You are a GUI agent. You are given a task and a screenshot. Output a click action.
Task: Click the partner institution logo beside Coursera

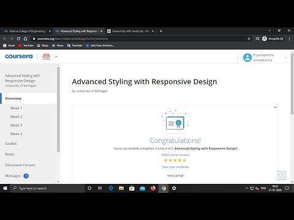[46, 56]
